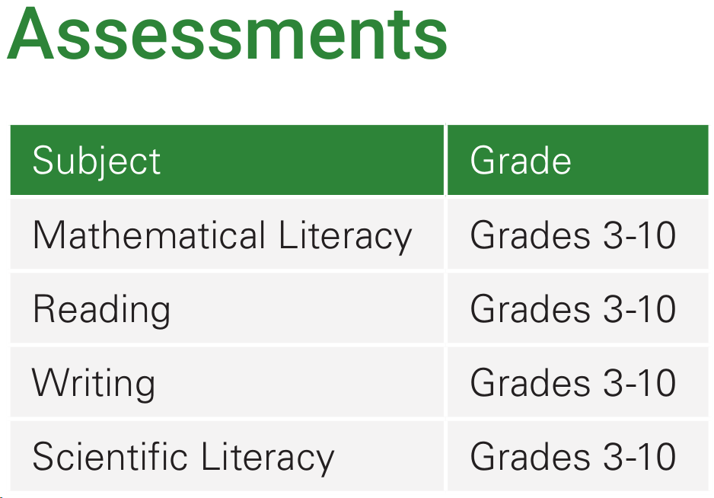
Task: Select the grade cell for Mathematical Literacy
Action: click(x=573, y=235)
